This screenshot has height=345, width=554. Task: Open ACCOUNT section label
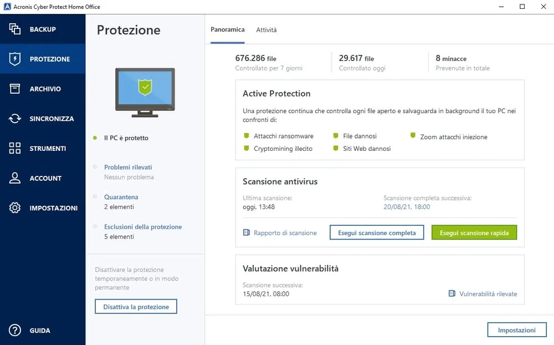(x=45, y=178)
